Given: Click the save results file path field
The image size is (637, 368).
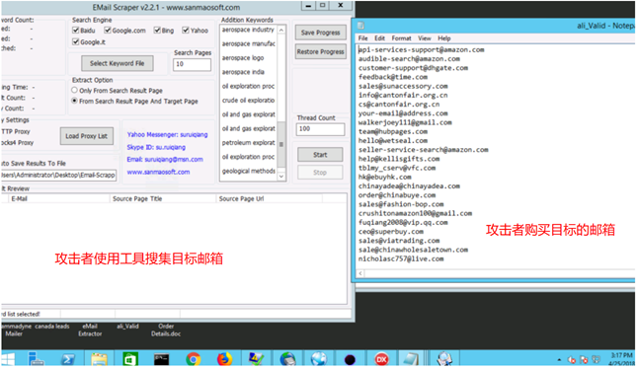Looking at the screenshot, I should [58, 175].
